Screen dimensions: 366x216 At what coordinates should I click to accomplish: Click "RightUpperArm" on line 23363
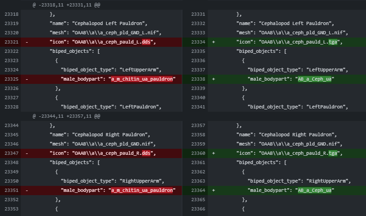coord(327,181)
